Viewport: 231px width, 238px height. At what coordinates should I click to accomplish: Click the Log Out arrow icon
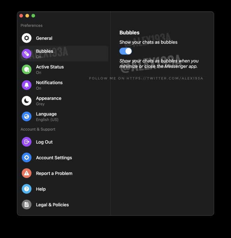click(x=27, y=142)
